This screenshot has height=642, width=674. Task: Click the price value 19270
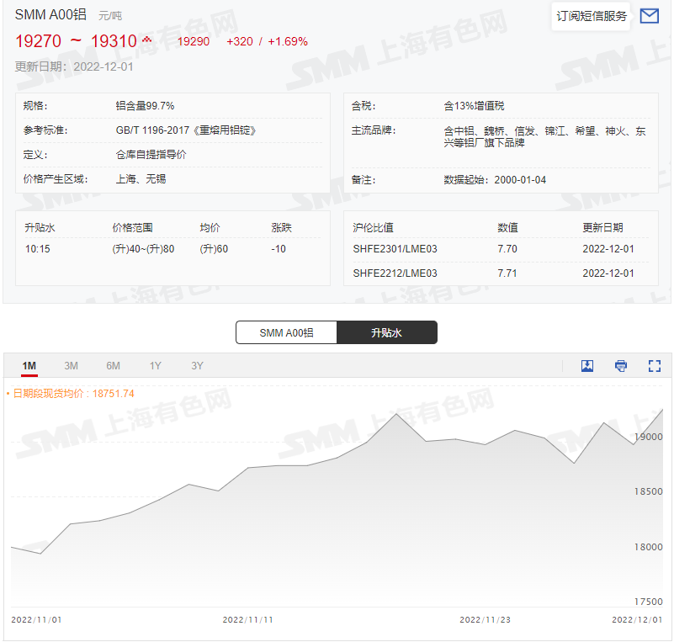37,40
